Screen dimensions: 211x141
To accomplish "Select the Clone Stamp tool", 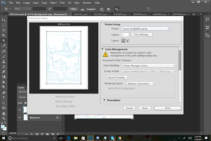I will click(4, 61).
